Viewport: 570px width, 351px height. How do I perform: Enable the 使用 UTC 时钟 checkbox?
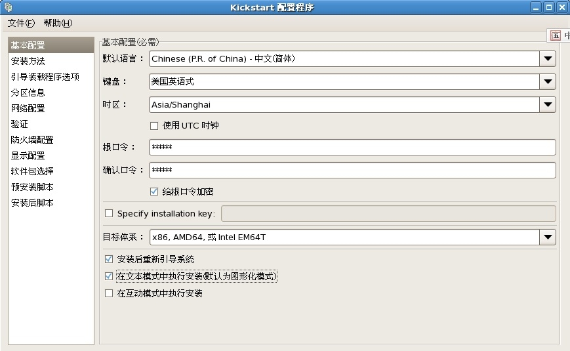154,126
